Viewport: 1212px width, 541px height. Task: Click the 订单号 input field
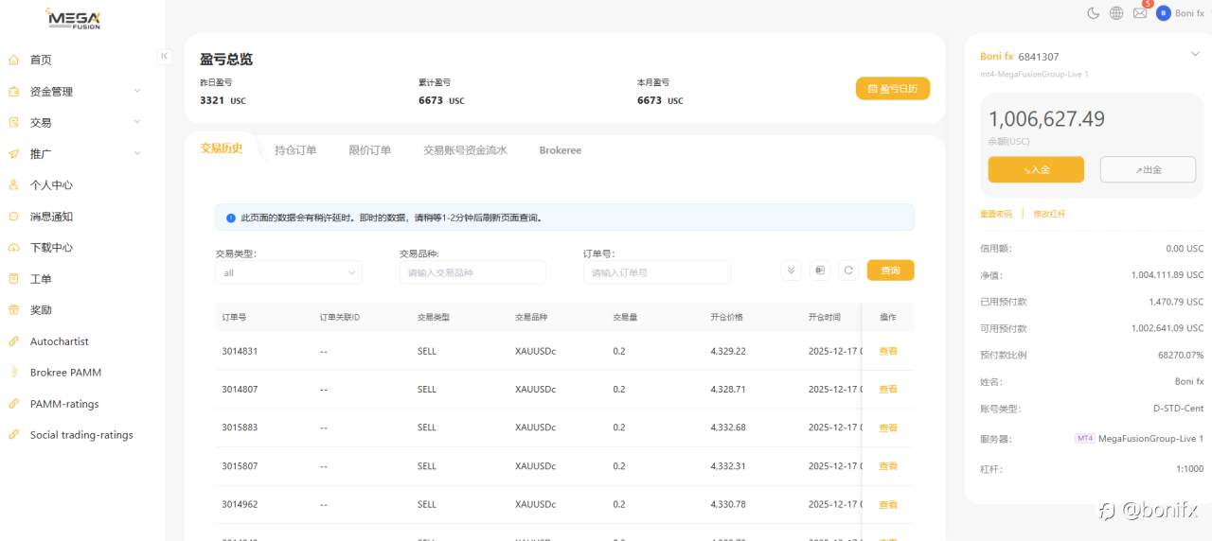click(656, 272)
